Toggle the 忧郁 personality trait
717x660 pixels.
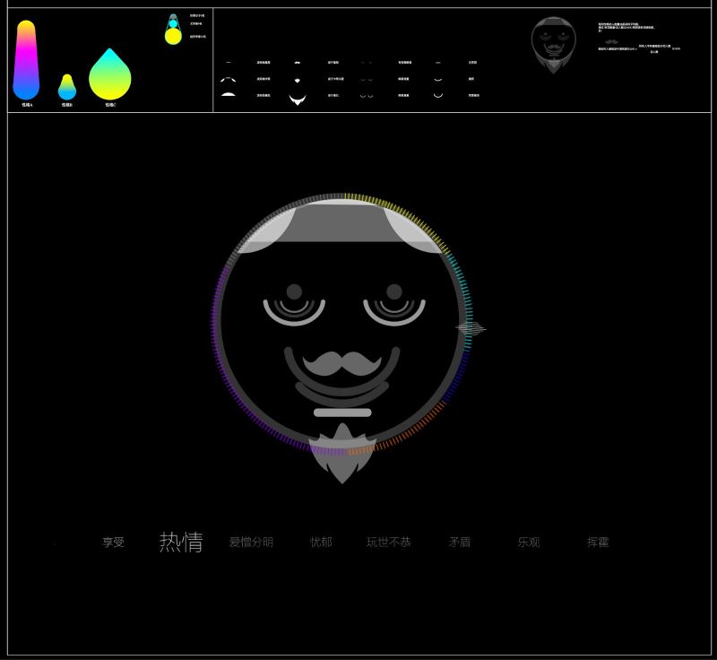click(321, 543)
